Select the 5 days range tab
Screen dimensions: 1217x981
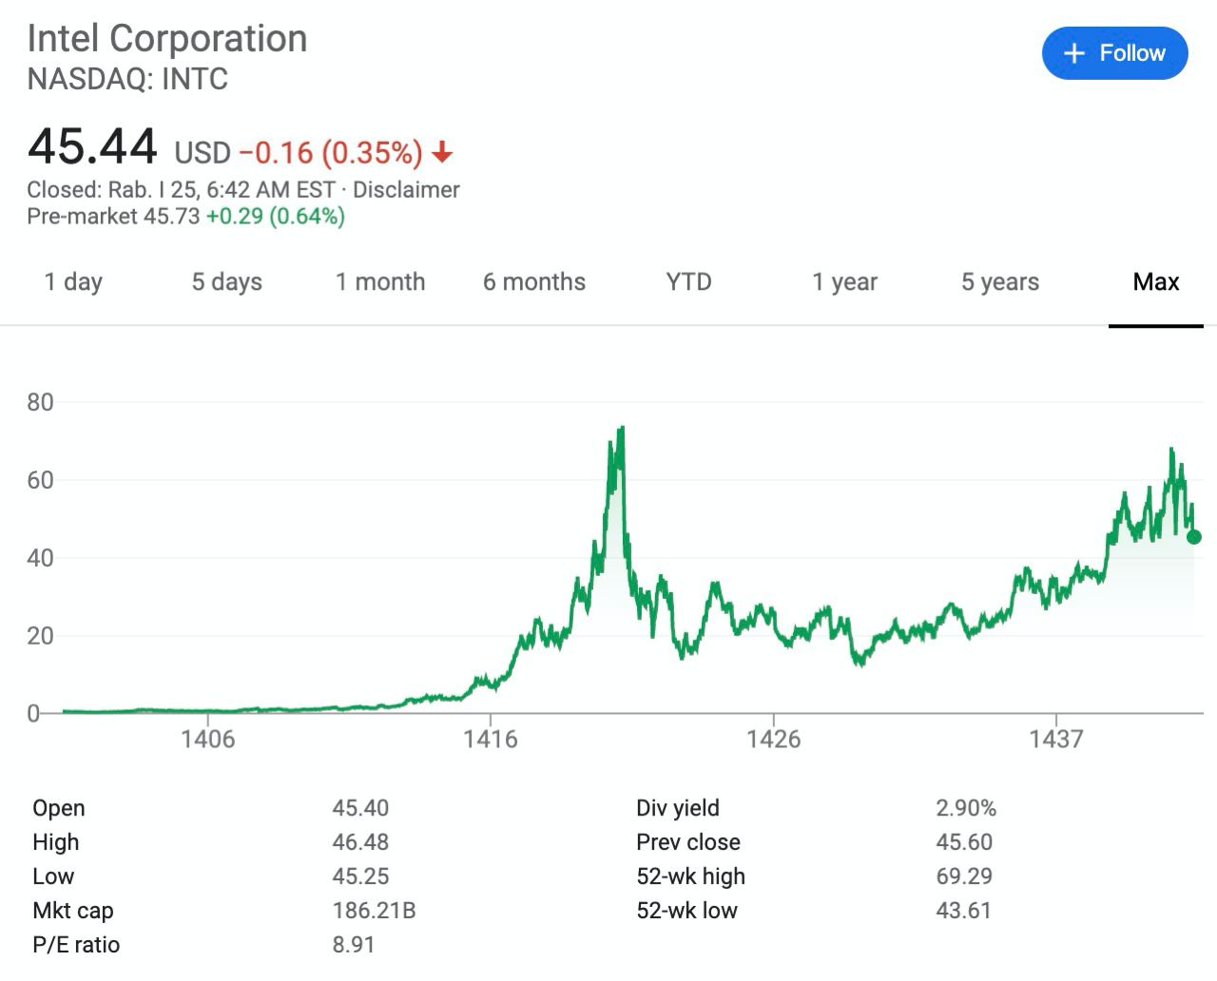pos(226,281)
